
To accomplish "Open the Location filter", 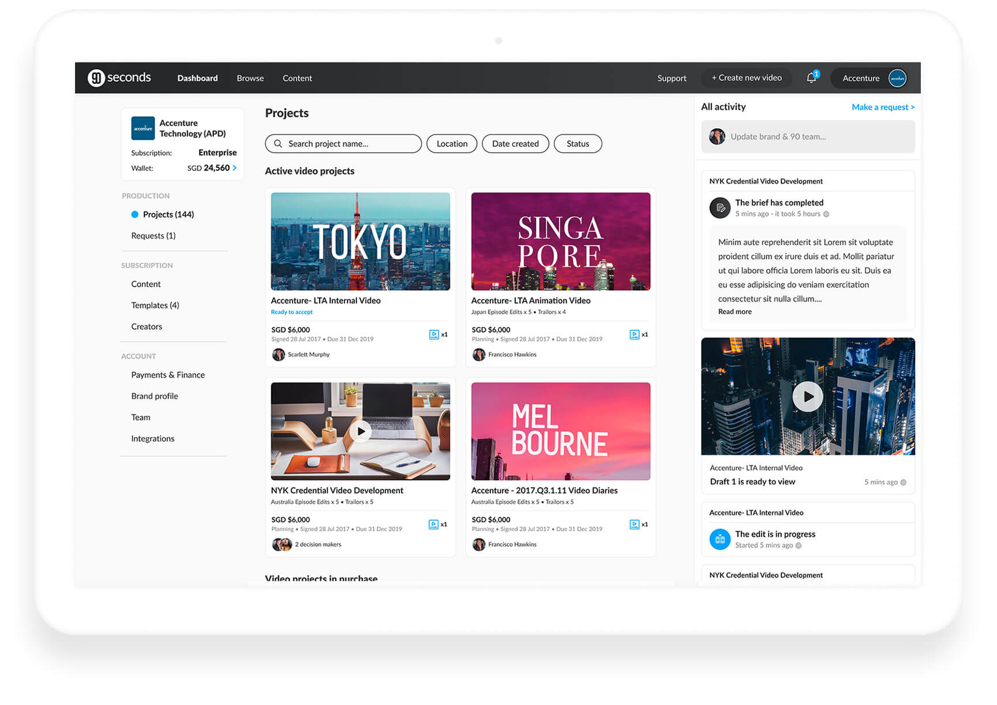I will (452, 144).
